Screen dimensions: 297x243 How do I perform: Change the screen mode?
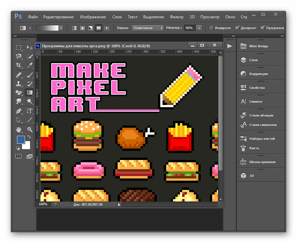point(29,156)
